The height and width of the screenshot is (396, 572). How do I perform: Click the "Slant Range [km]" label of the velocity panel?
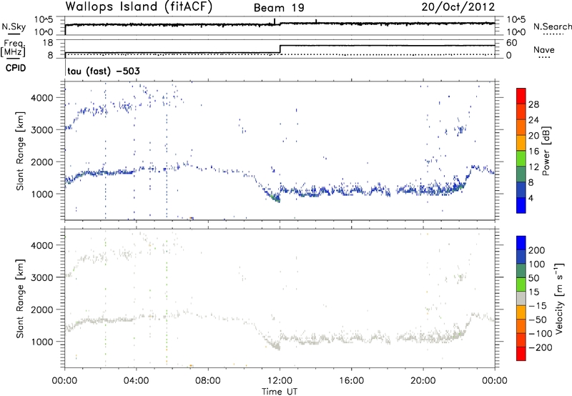(20, 299)
